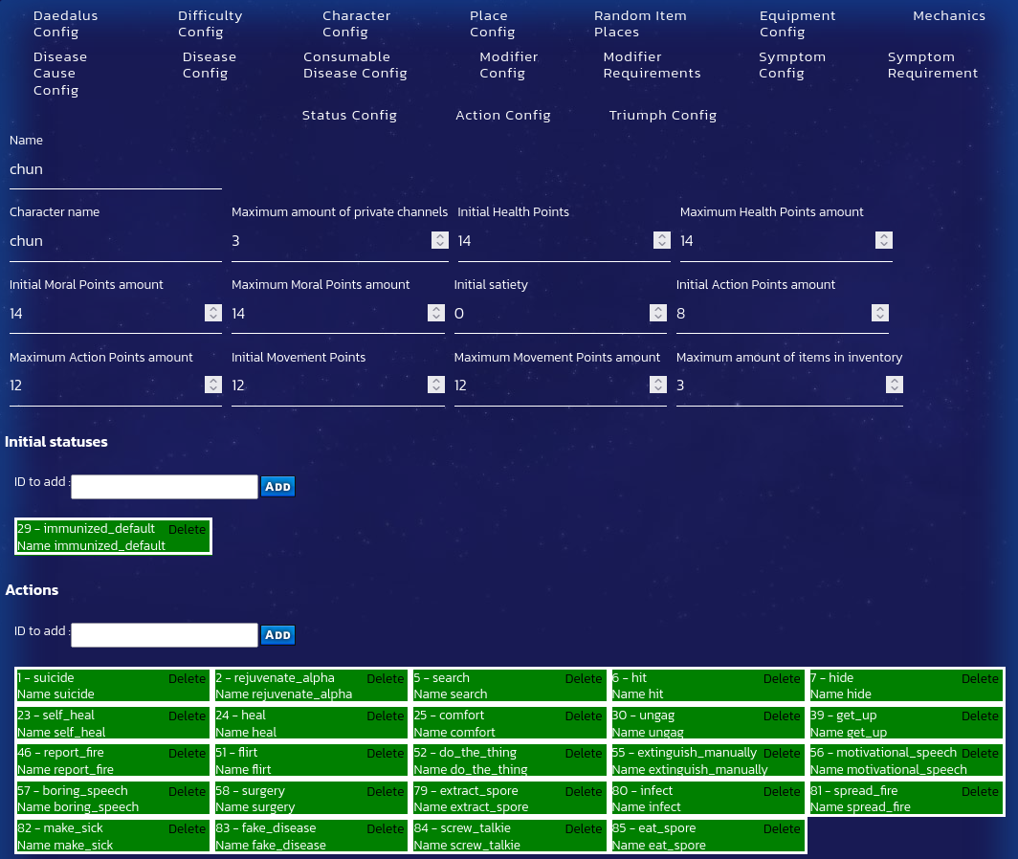1018x859 pixels.
Task: Adjust Maximum Health Points amount spinner
Action: 884,241
